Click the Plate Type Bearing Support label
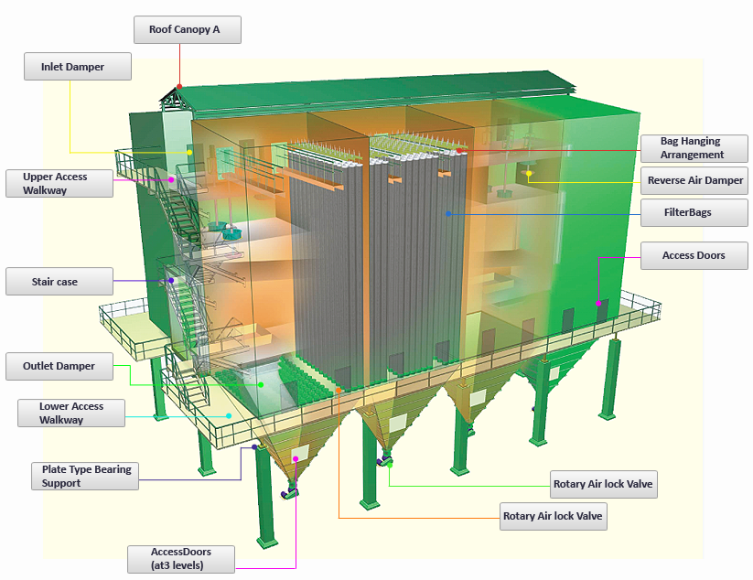 [x=85, y=476]
